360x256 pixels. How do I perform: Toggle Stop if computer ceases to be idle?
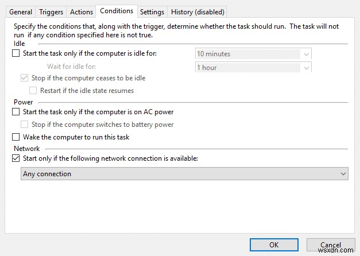25,78
